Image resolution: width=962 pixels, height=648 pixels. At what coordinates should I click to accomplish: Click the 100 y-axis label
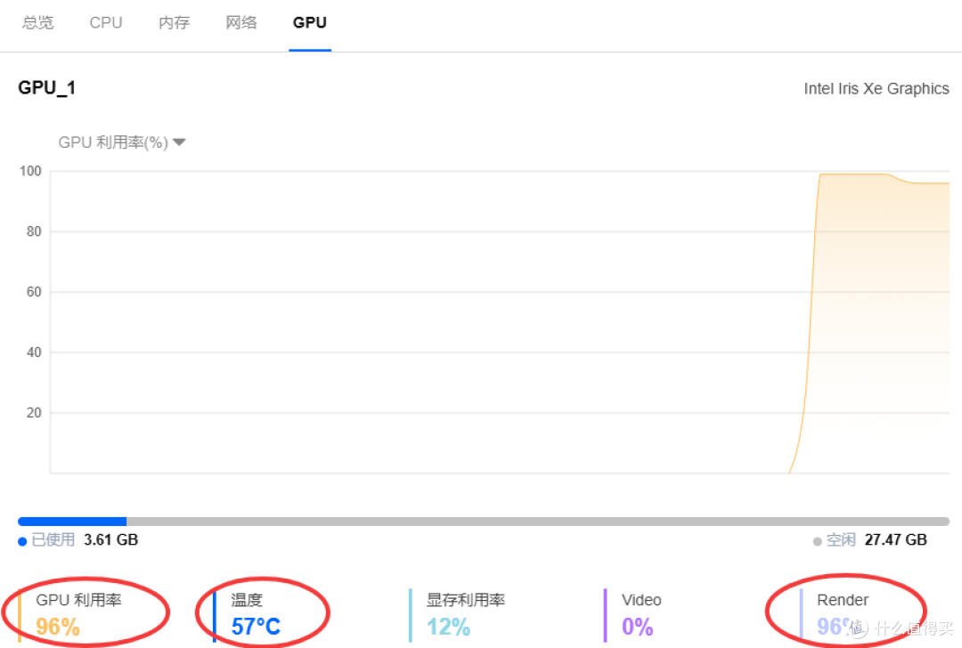[30, 171]
